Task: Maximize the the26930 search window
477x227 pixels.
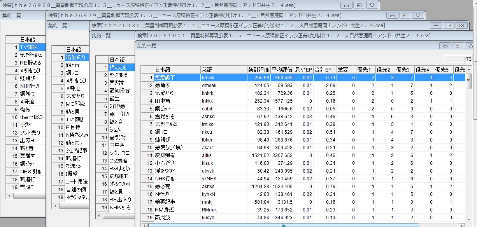Action: [x=449, y=25]
